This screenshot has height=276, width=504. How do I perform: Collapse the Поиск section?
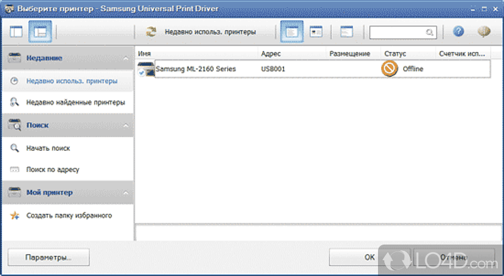point(125,125)
